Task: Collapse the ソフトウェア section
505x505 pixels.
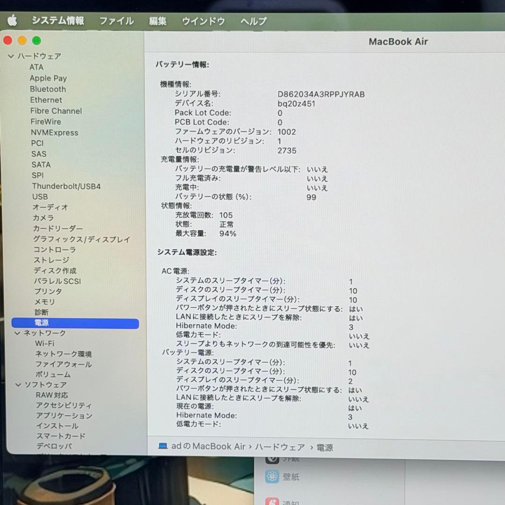Action: tap(17, 384)
